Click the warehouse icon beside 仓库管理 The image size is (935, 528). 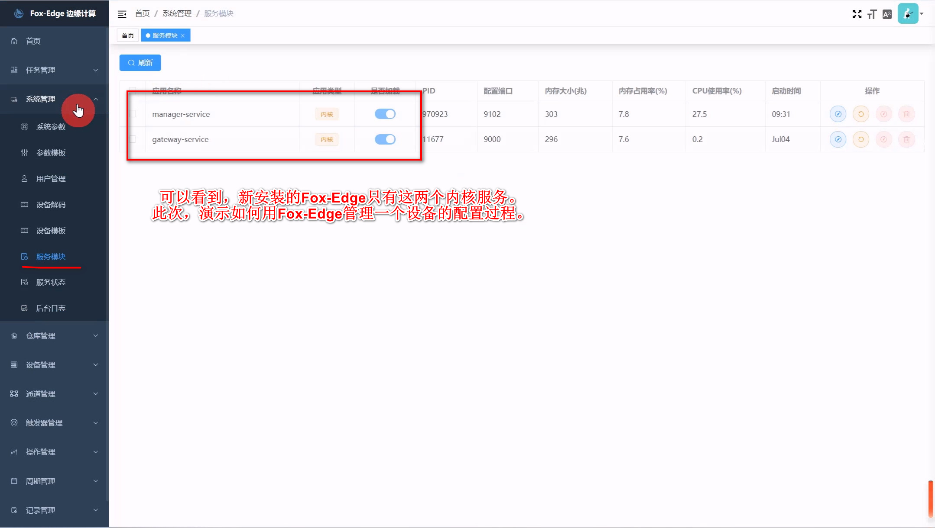(x=14, y=336)
